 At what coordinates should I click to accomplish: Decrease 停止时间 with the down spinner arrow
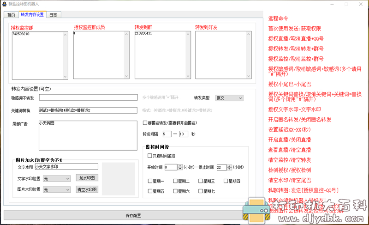[x=229, y=169]
